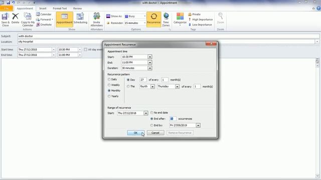The width and height of the screenshot is (321, 180).
Task: Toggle the All day event checkbox
Action: (86, 49)
